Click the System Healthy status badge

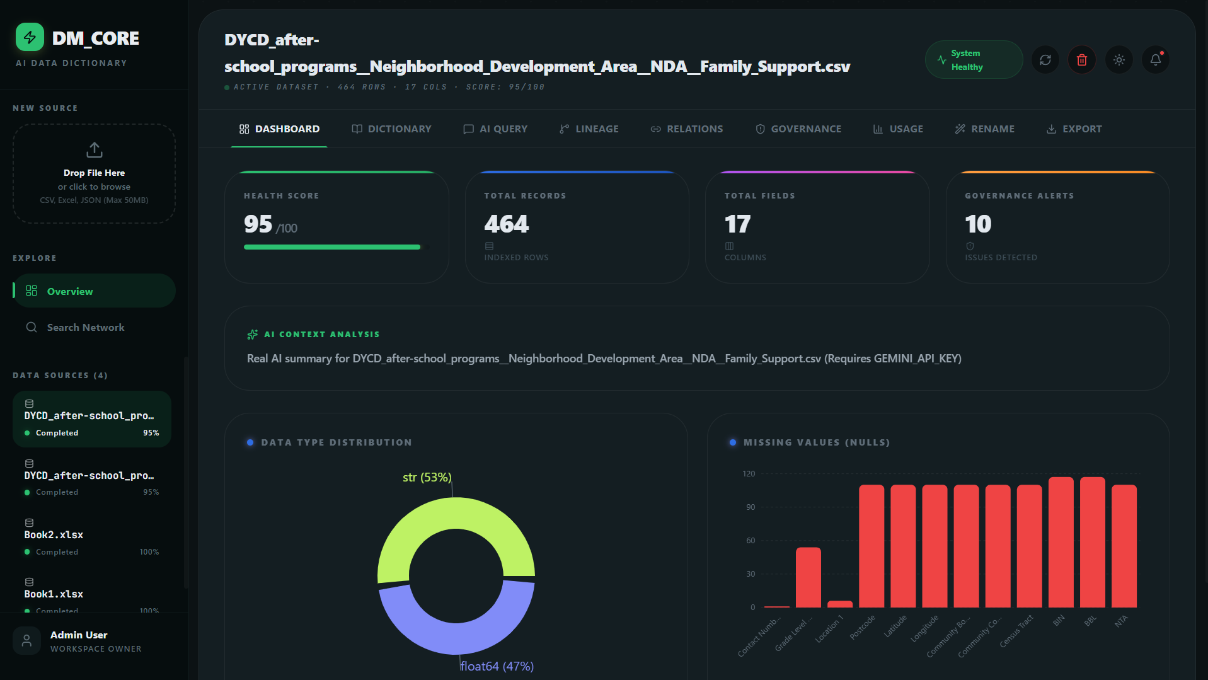point(974,60)
